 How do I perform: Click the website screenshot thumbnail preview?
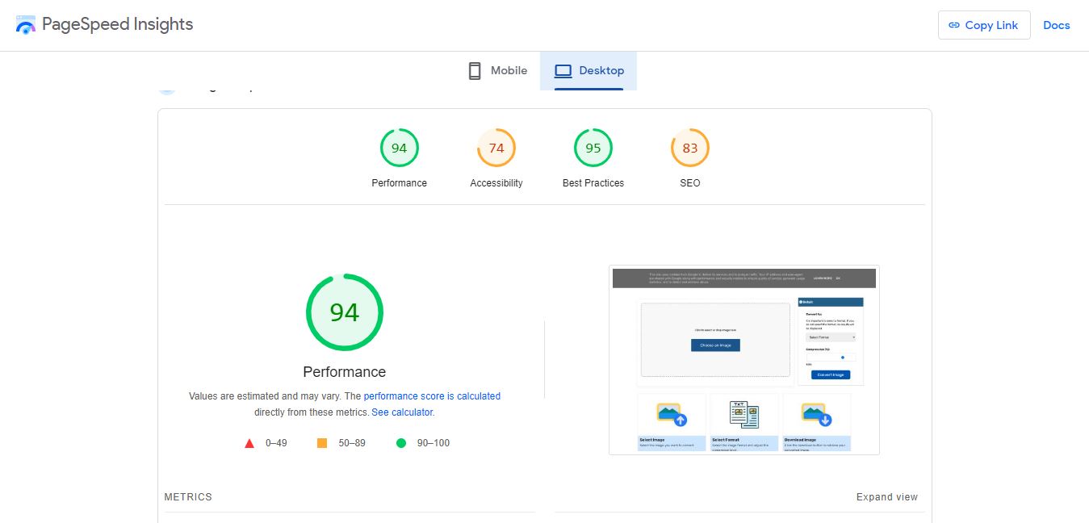point(744,360)
